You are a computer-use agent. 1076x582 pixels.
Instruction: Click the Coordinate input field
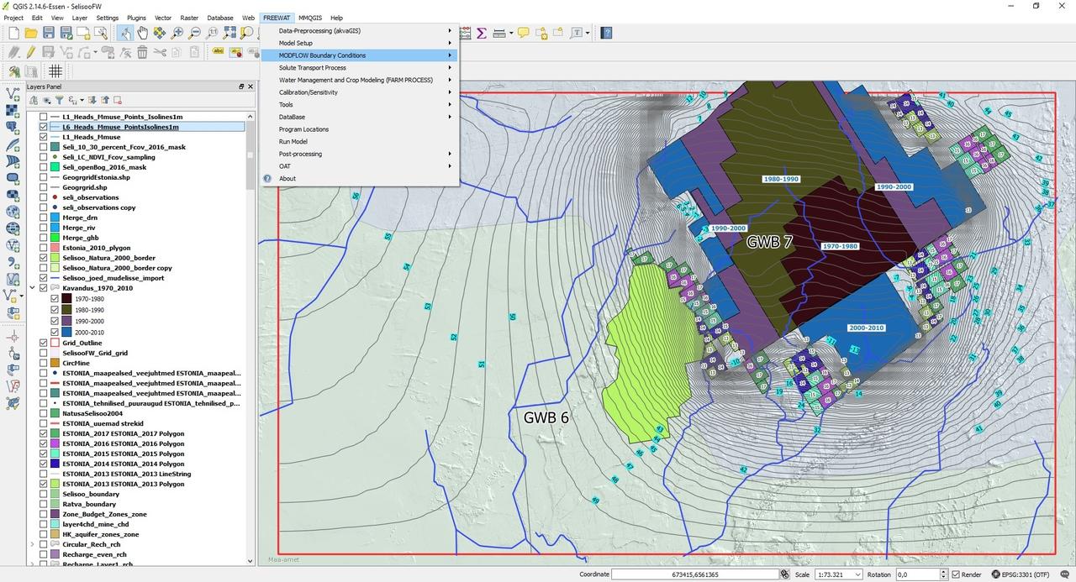(x=694, y=574)
